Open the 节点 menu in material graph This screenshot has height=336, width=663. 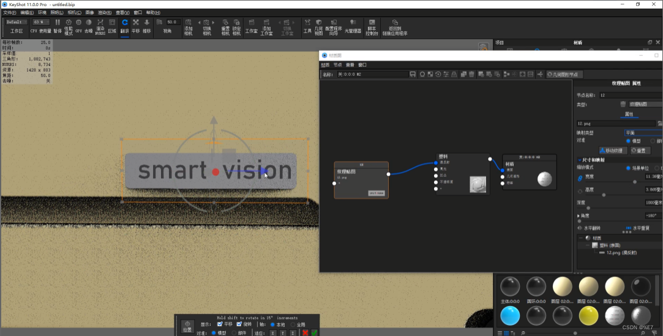337,65
